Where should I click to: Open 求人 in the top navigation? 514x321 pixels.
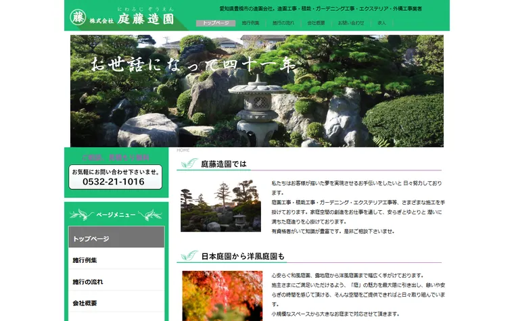(x=381, y=23)
